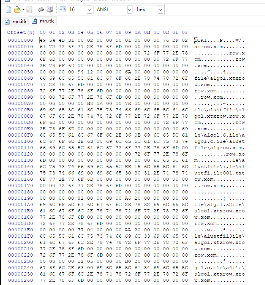The height and width of the screenshot is (285, 265).
Task: Click the 0A column header
Action: pyautogui.click(x=137, y=32)
